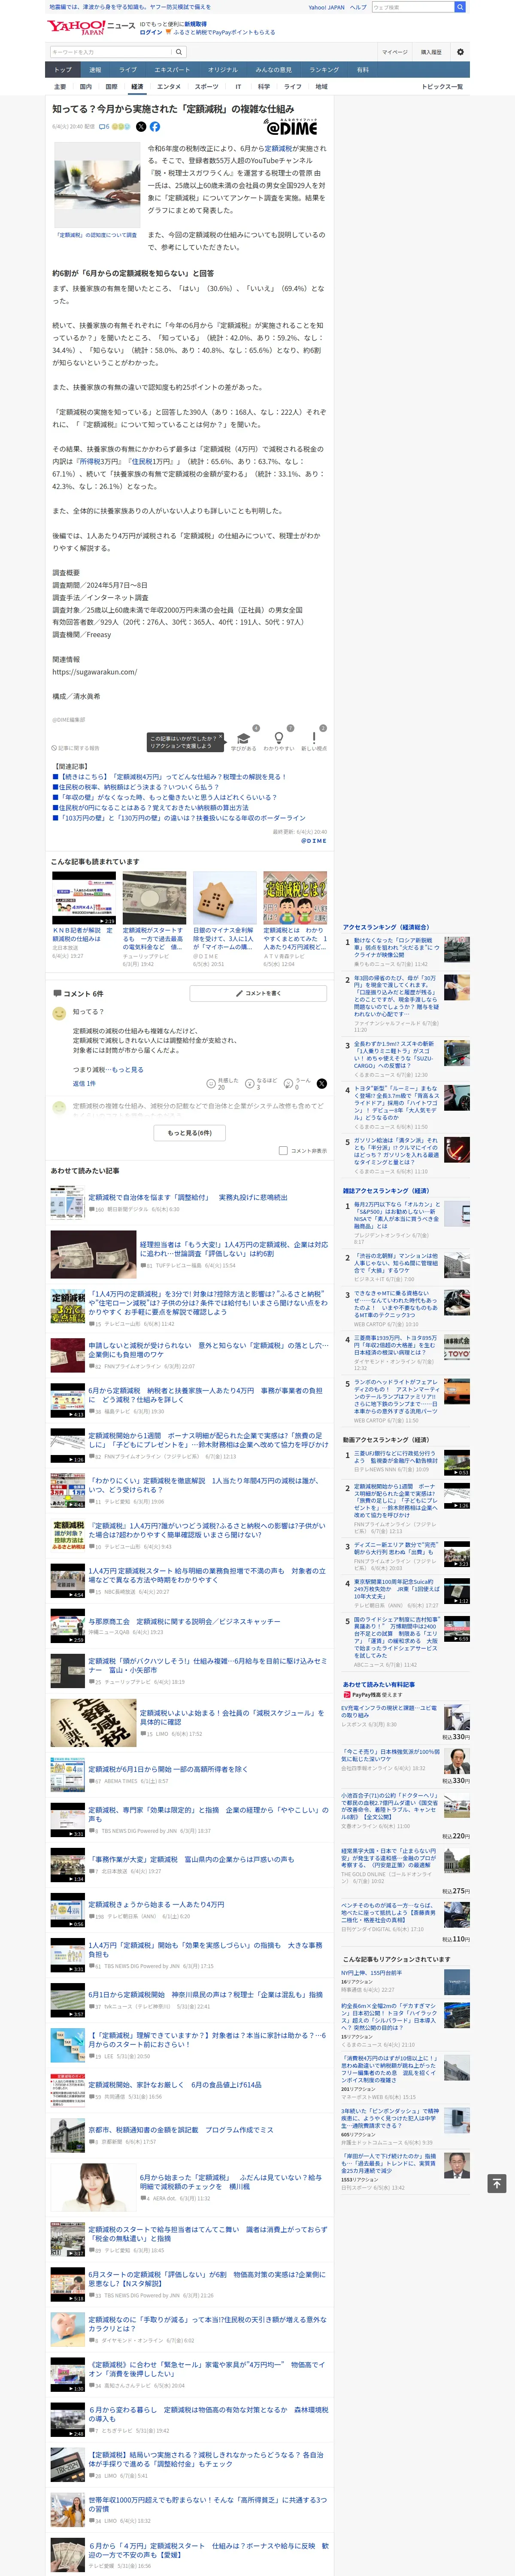This screenshot has height=2576, width=515.
Task: Open the article's laptop typing image
Action: (96, 185)
